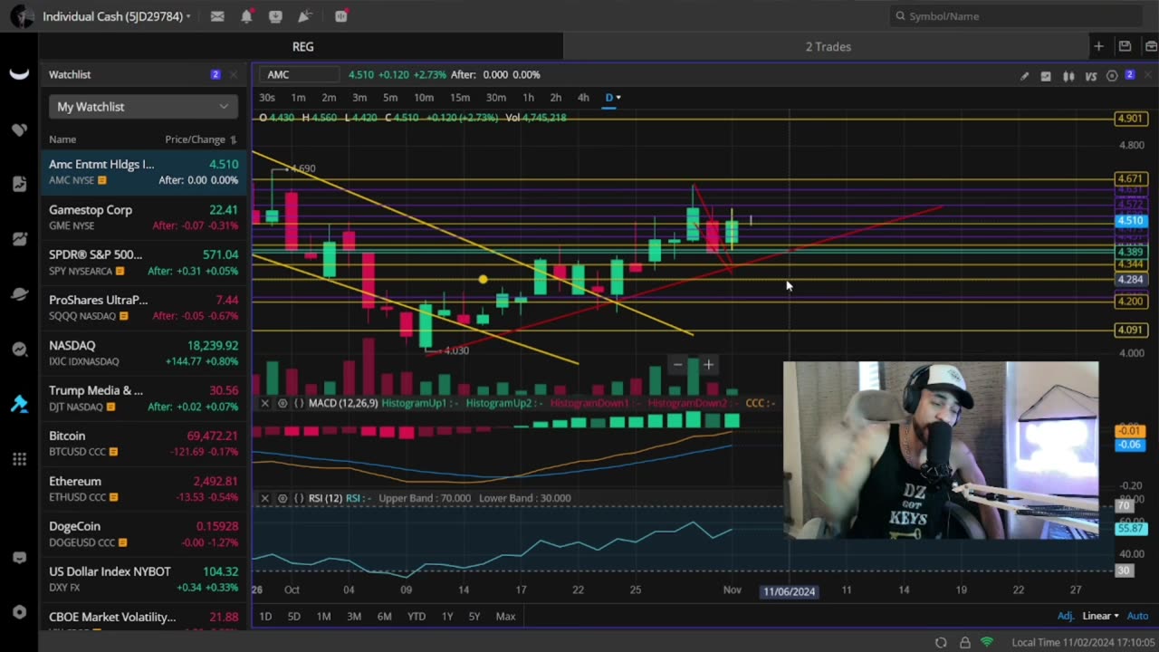Set chart range to Max
Viewport: 1159px width, 652px height.
click(x=505, y=616)
